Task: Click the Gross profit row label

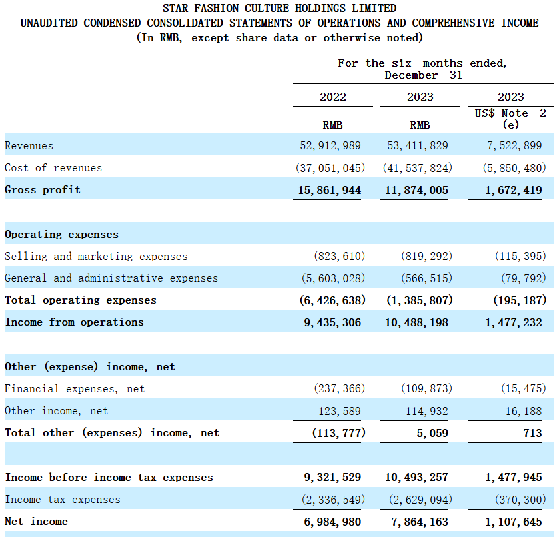Action: coord(43,190)
